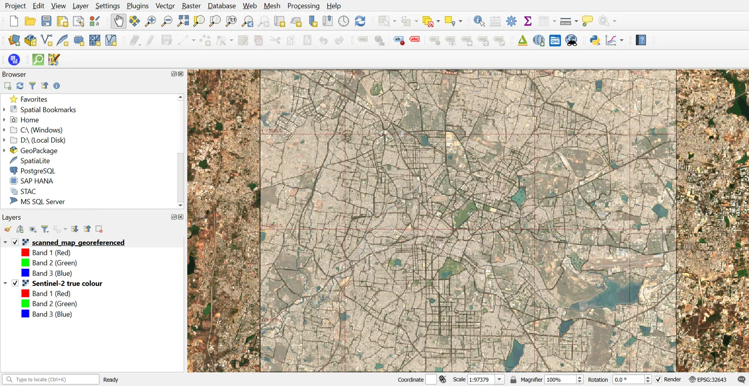
Task: Open Layer Styling panel brush icon
Action: 7,229
